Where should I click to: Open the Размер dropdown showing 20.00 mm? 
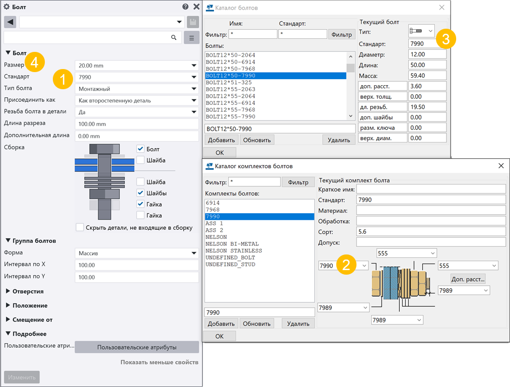tap(193, 66)
